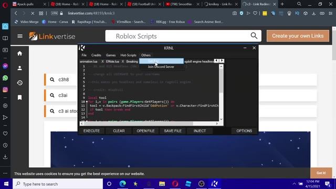
Task: Go back to previous page
Action: [x=16, y=13]
